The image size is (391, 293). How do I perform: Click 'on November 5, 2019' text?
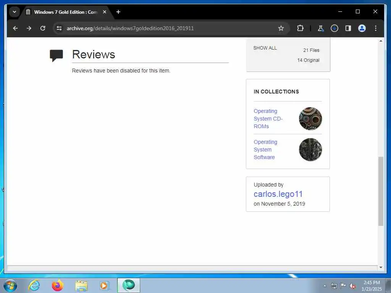pos(279,204)
